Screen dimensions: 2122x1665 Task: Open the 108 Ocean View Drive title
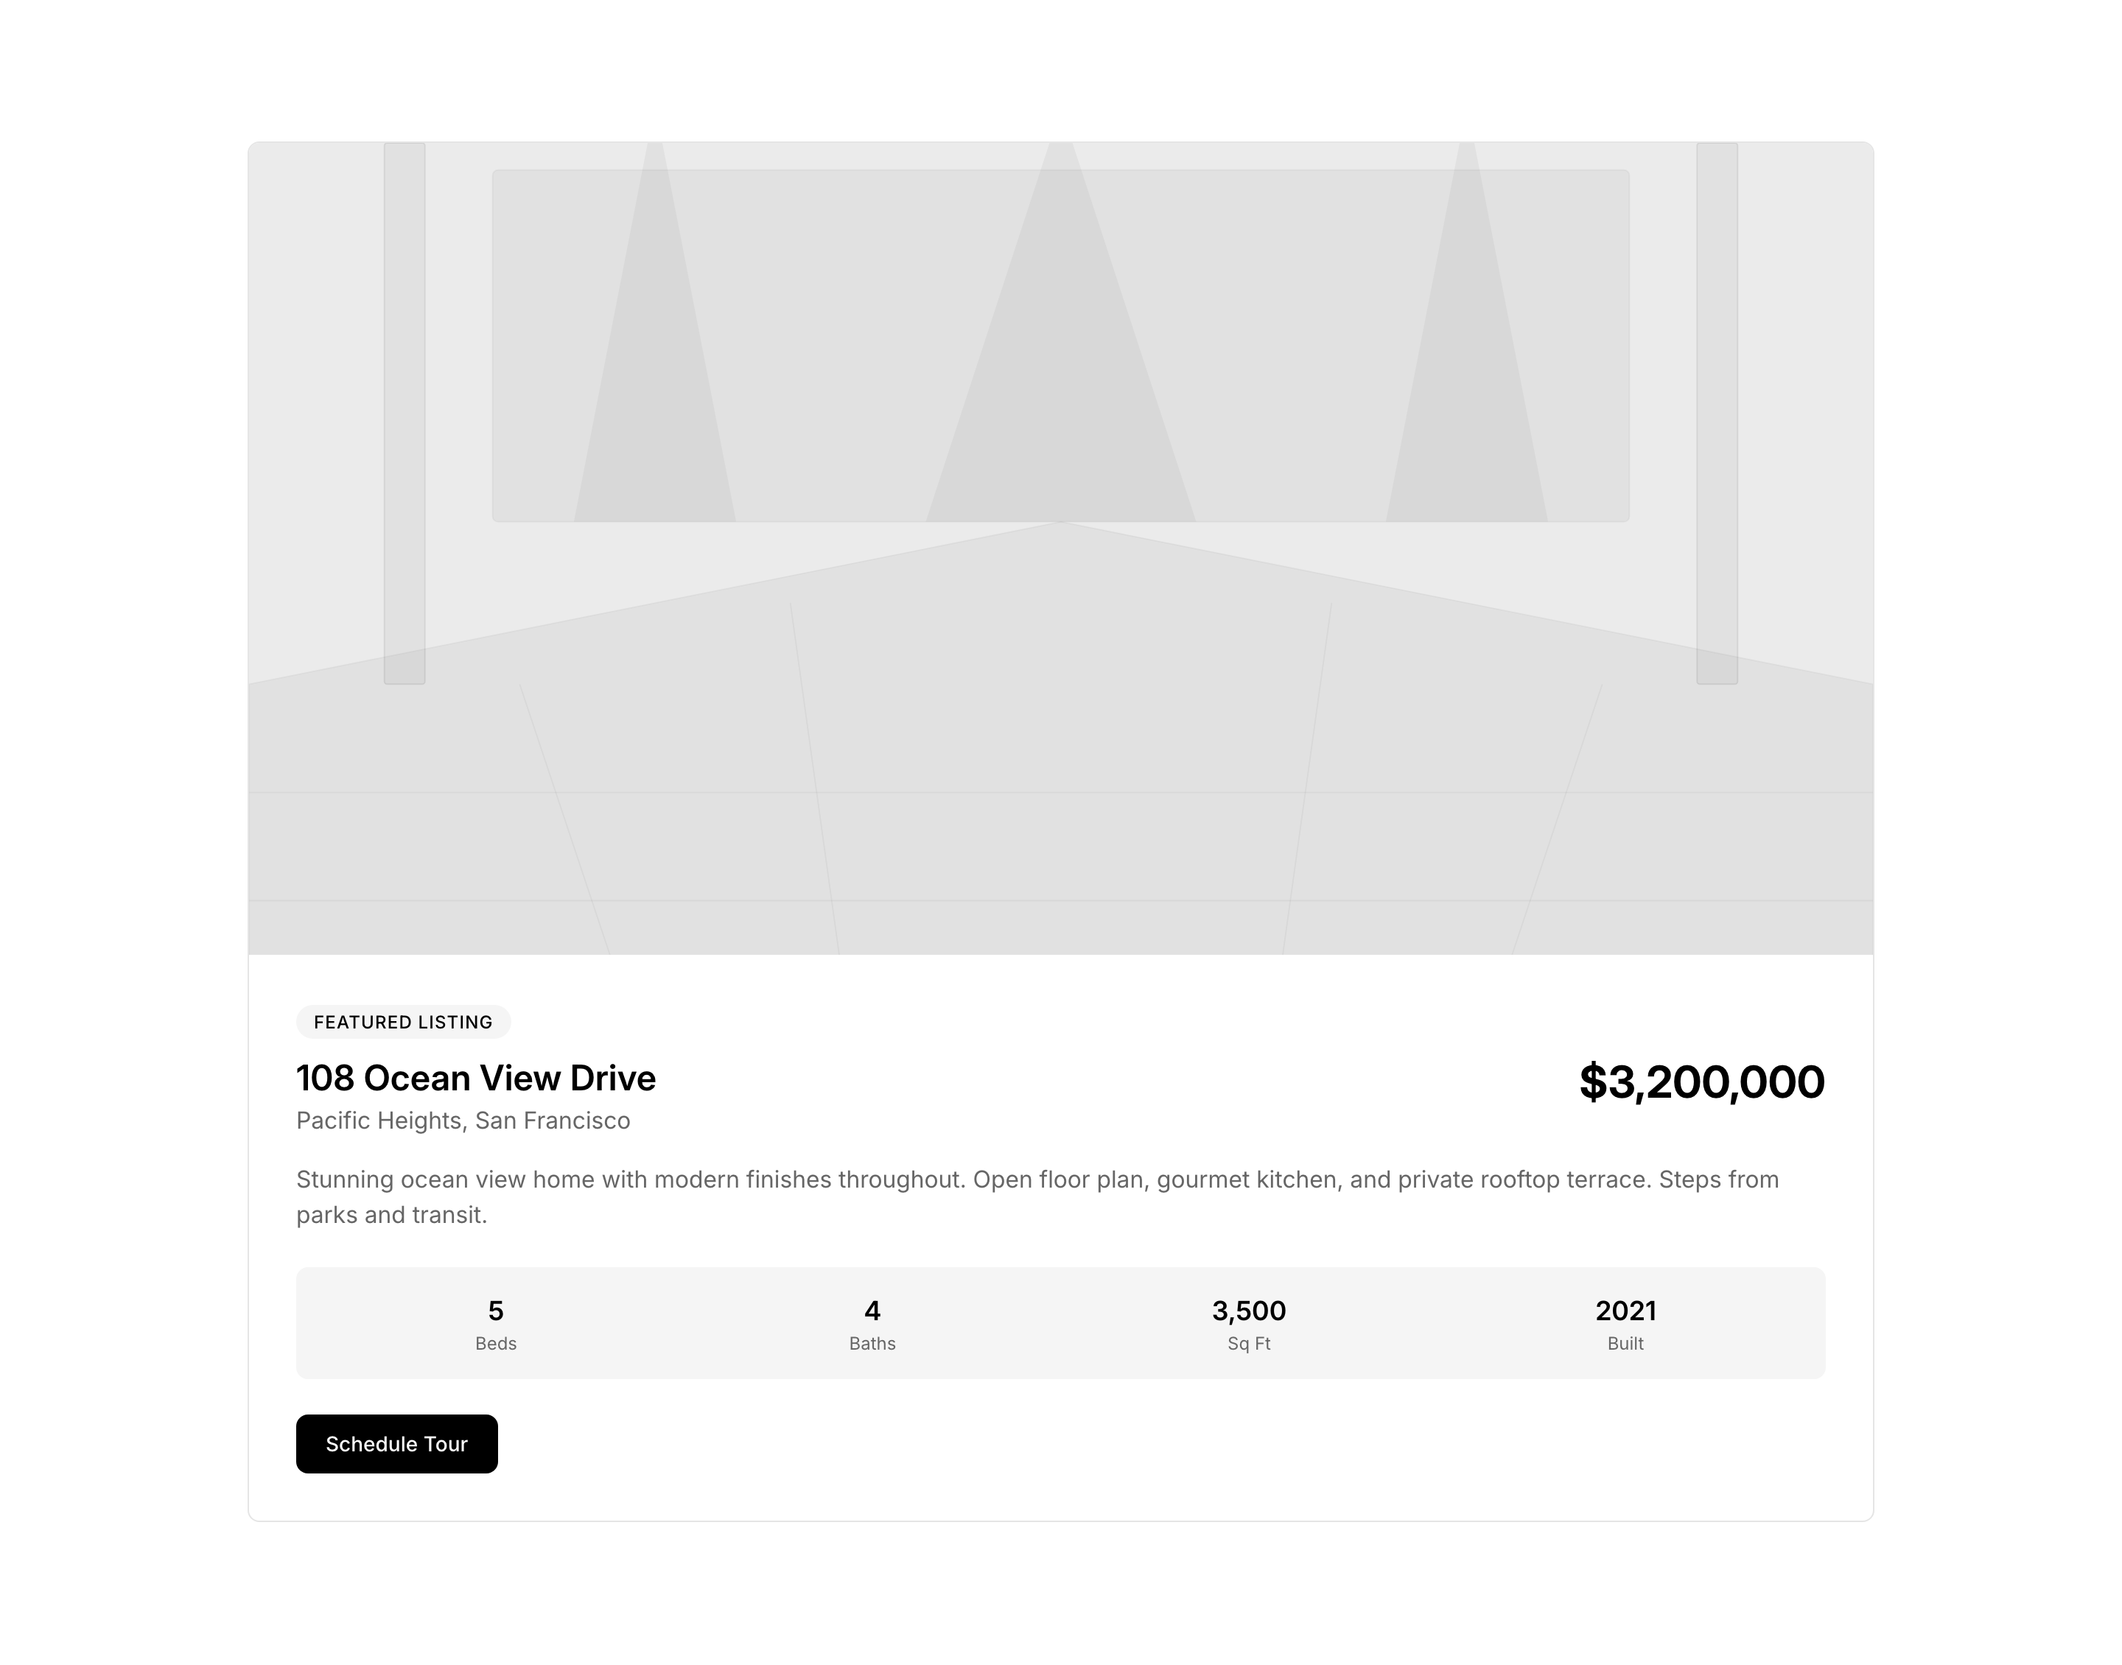476,1078
